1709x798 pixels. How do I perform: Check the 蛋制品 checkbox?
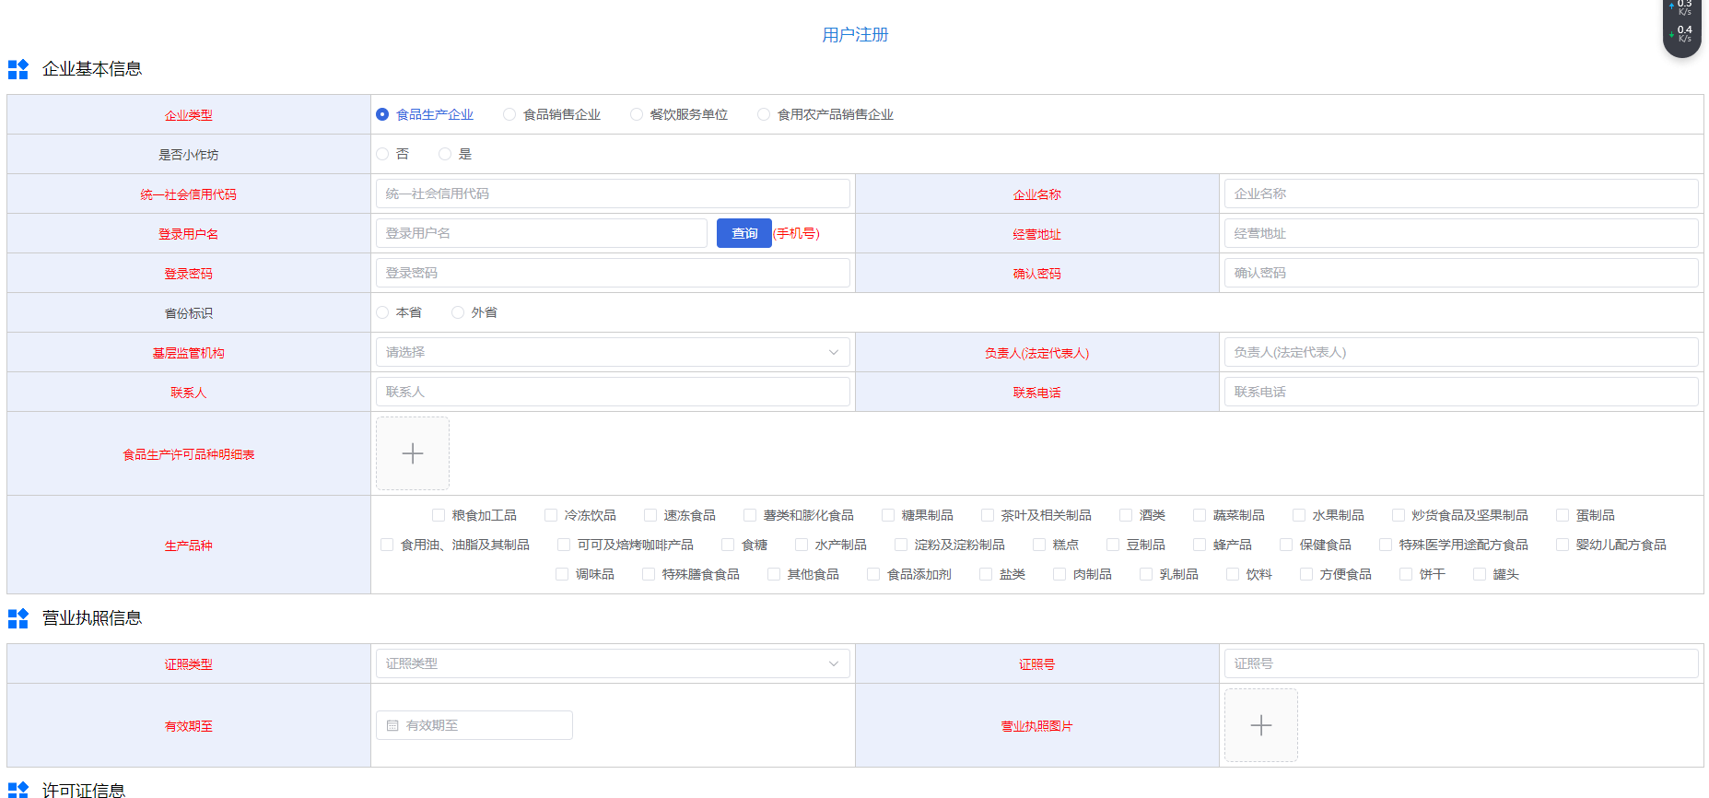[1563, 515]
